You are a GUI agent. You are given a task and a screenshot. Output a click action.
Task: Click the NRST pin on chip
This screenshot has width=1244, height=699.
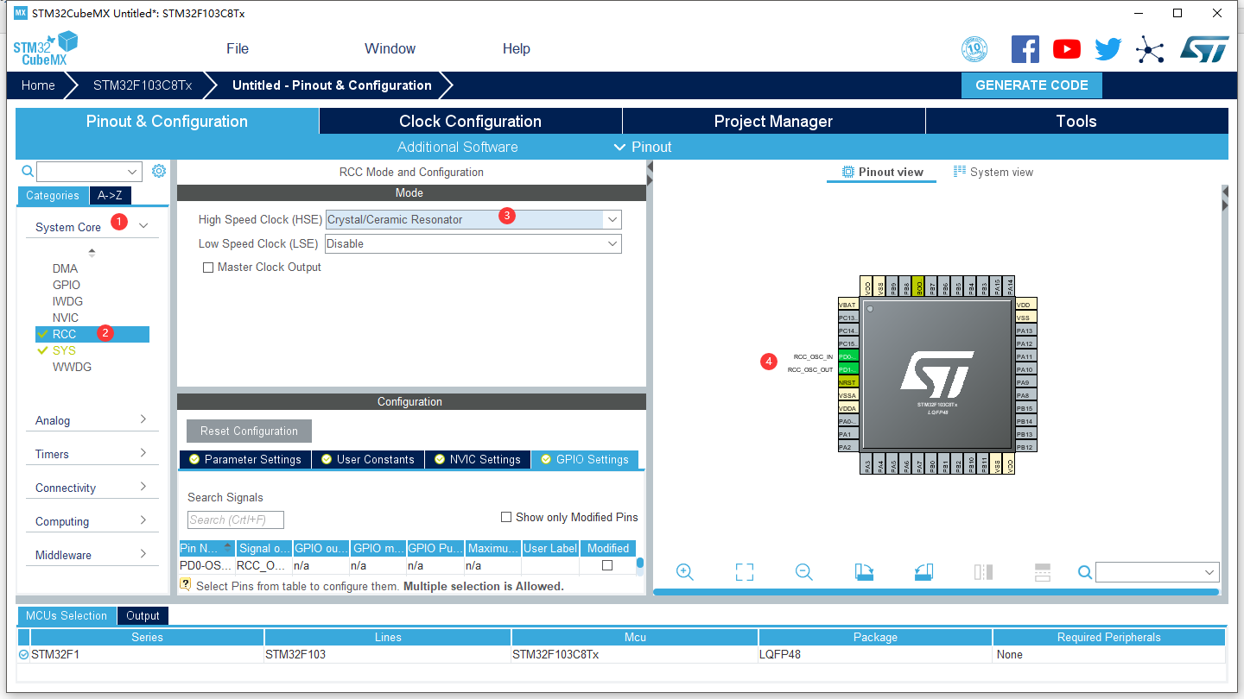click(847, 382)
